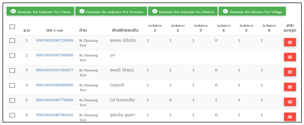Screen dimensions: 304x125
Task: Click Generate Six Indicator For District
Action: pyautogui.click(x=183, y=11)
